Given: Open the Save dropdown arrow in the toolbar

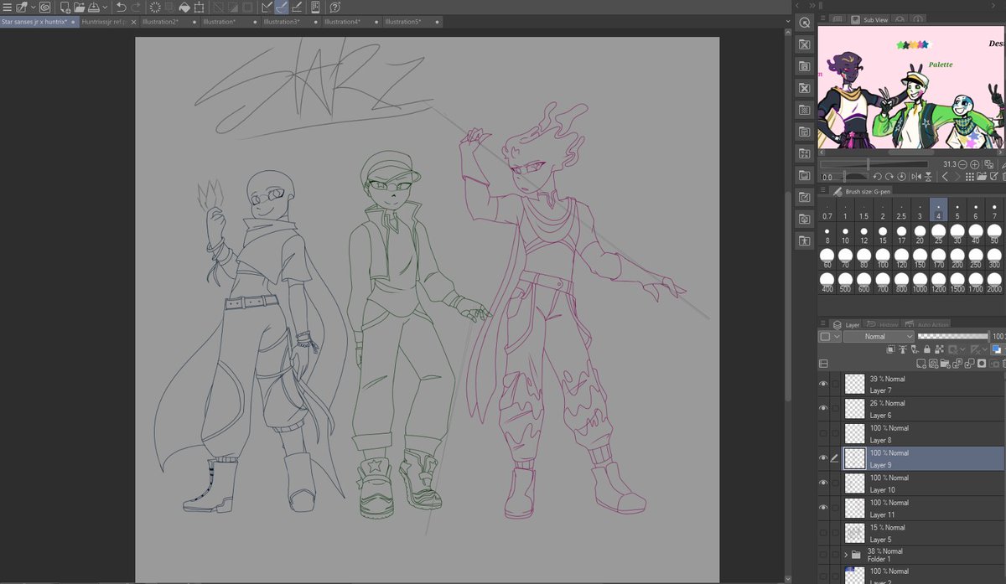Looking at the screenshot, I should click(105, 7).
